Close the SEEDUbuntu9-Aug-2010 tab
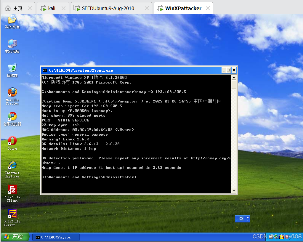Image resolution: width=303 pixels, height=242 pixels. (x=147, y=8)
